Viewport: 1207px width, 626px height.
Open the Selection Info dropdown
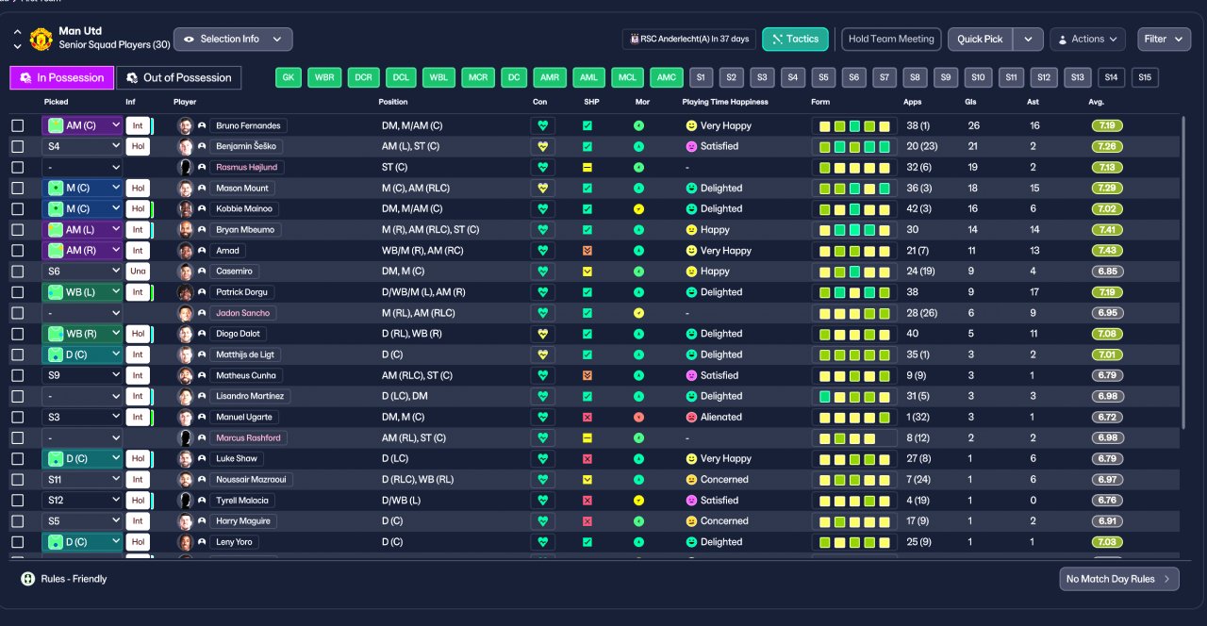tap(233, 39)
